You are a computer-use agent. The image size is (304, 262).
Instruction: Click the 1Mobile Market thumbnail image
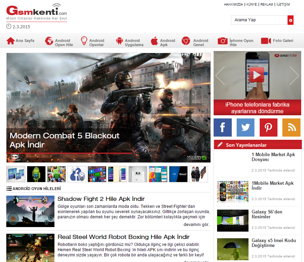pos(233,192)
